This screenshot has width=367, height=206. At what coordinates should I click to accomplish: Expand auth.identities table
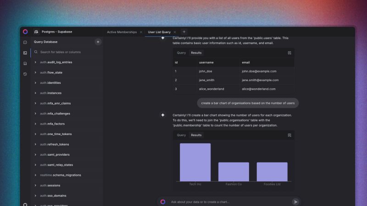(35, 83)
